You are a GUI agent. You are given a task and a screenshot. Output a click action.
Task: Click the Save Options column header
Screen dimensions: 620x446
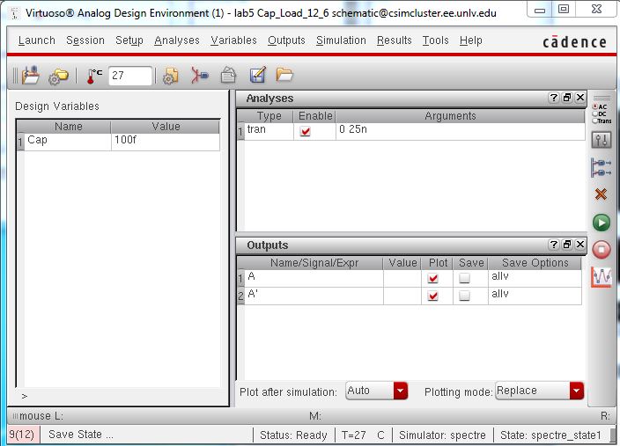[535, 263]
